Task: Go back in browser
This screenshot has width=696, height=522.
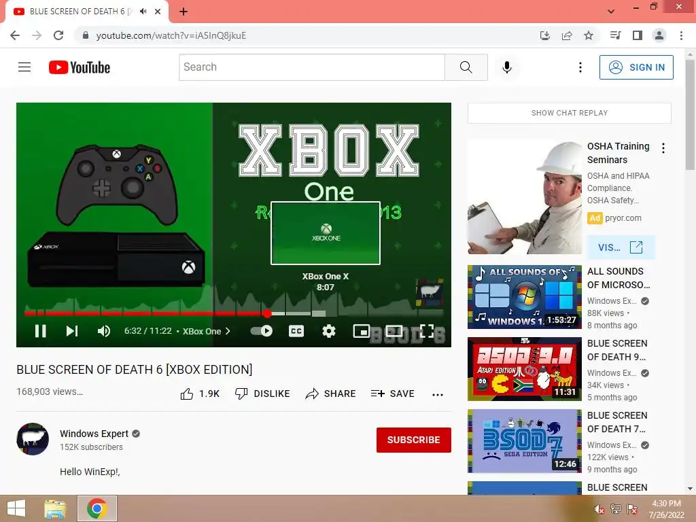Action: click(x=15, y=35)
